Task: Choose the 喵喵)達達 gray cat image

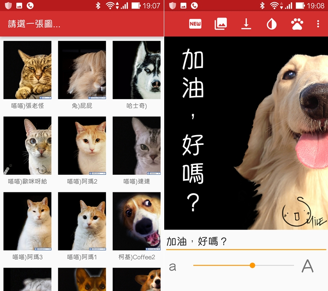Action: click(x=136, y=146)
